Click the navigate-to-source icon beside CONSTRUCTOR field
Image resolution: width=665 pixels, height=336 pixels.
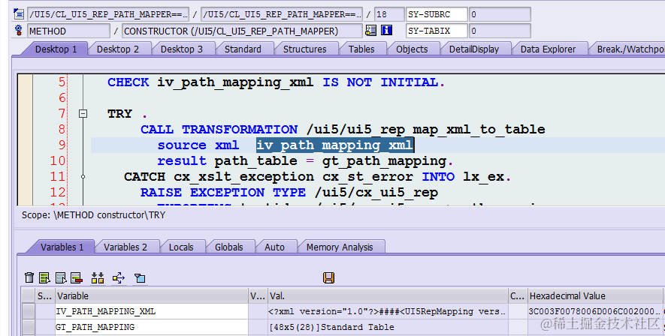click(370, 31)
